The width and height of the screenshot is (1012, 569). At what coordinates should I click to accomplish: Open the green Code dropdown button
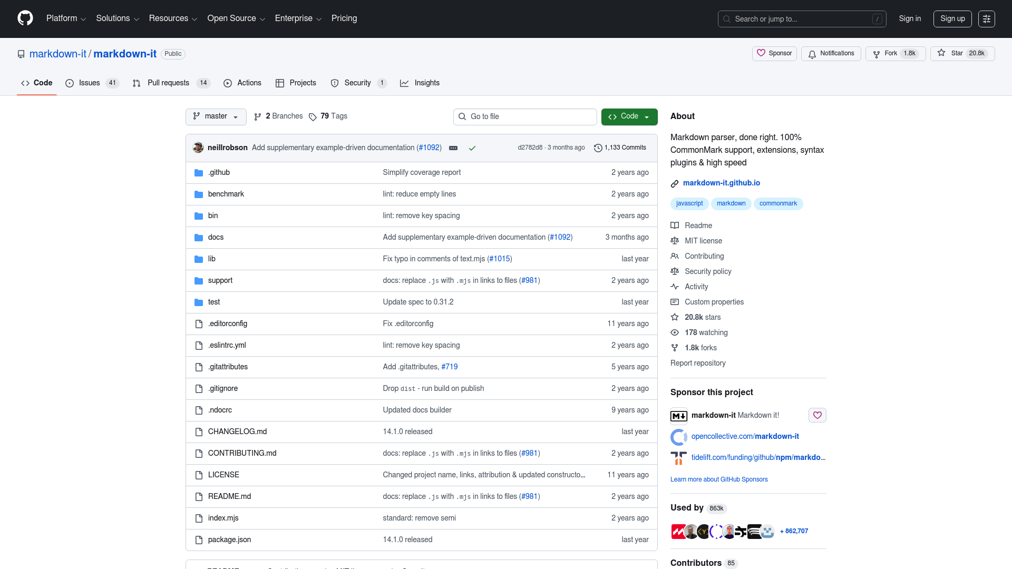pos(629,116)
